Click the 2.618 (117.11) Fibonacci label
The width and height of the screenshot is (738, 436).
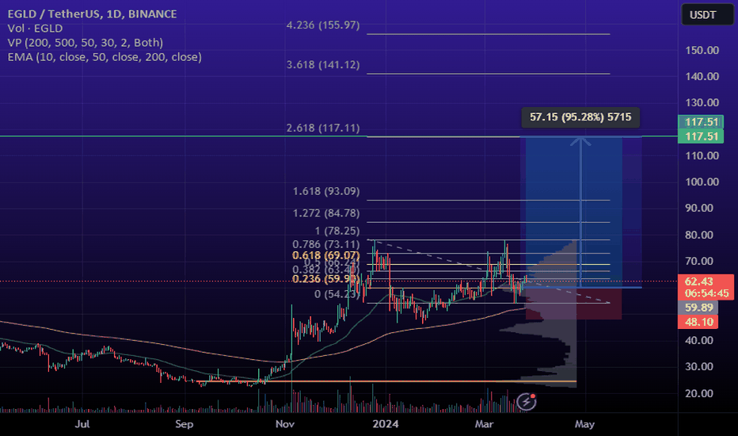click(x=323, y=128)
